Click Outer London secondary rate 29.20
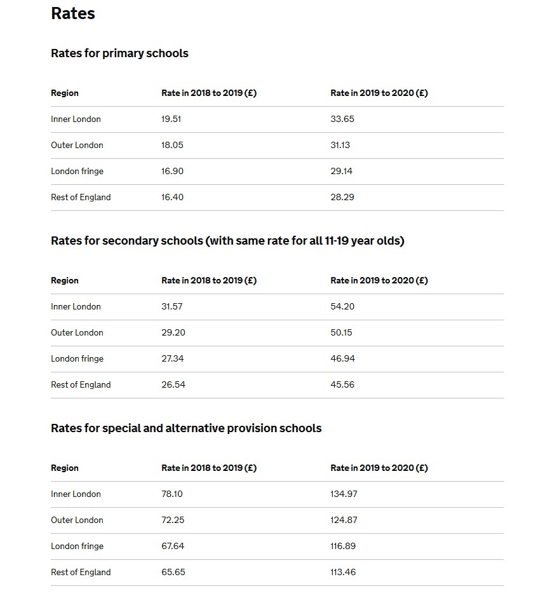This screenshot has width=552, height=605. [173, 332]
